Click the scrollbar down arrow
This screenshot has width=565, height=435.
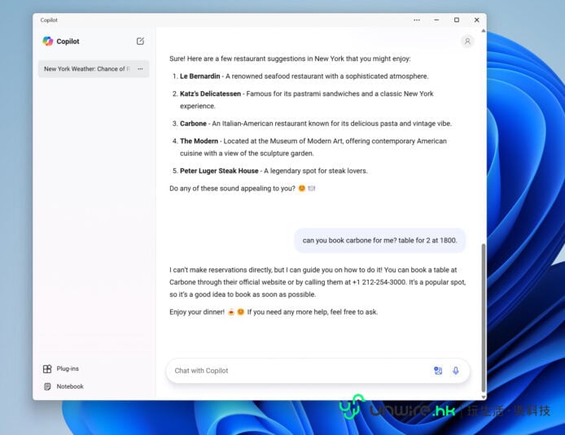coord(484,396)
